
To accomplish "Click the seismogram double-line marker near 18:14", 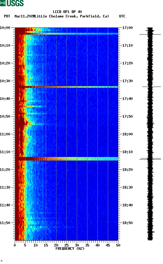I will pyautogui.click(x=150, y=159).
